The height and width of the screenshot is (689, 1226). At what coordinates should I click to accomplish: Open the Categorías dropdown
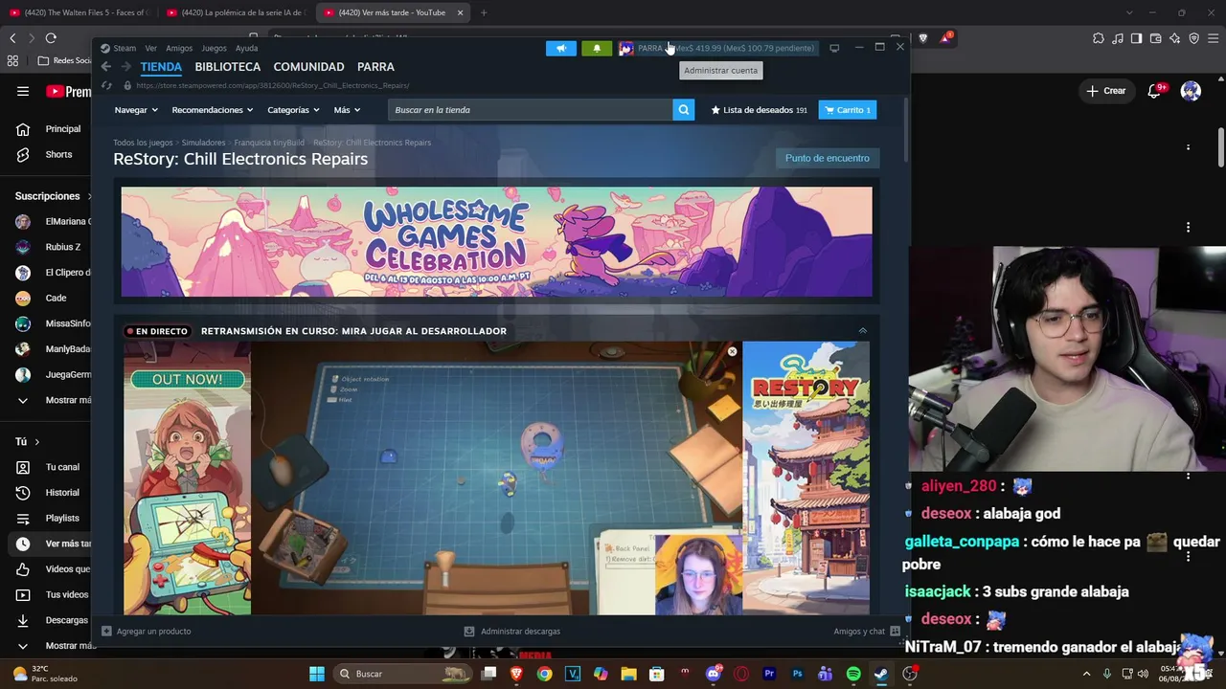tap(293, 110)
